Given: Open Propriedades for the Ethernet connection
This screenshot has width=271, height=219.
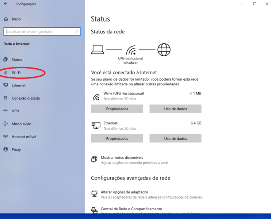Looking at the screenshot, I should 117,139.
